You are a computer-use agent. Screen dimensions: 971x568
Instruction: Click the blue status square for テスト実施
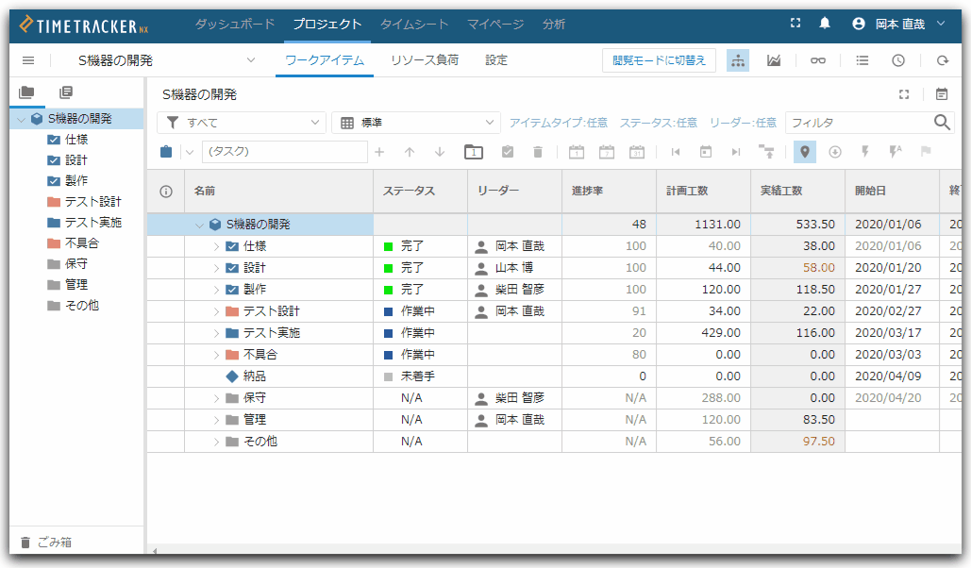click(388, 333)
